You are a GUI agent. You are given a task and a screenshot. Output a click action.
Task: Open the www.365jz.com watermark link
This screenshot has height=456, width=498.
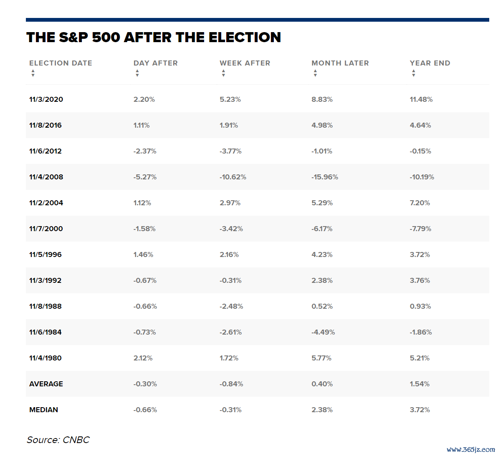471,449
